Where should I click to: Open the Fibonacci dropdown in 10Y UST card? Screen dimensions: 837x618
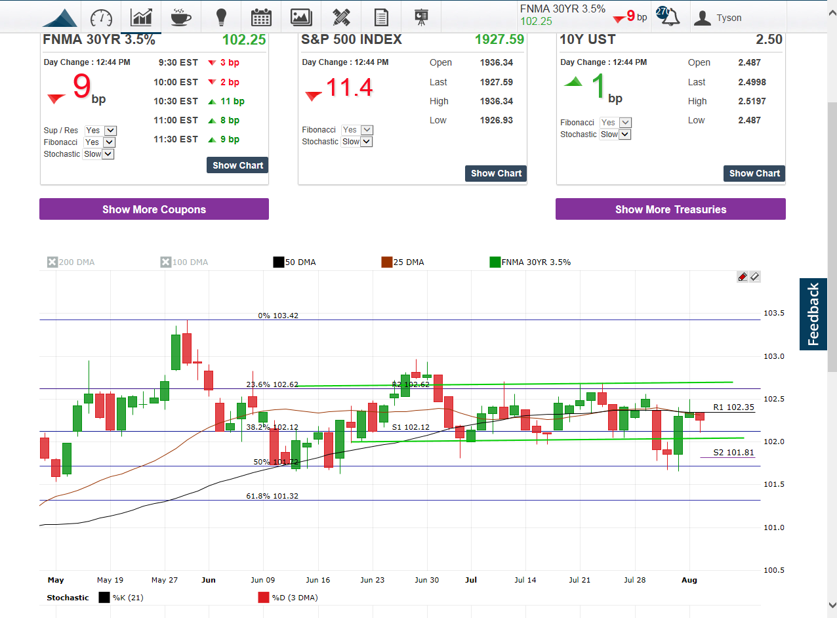[x=616, y=123]
